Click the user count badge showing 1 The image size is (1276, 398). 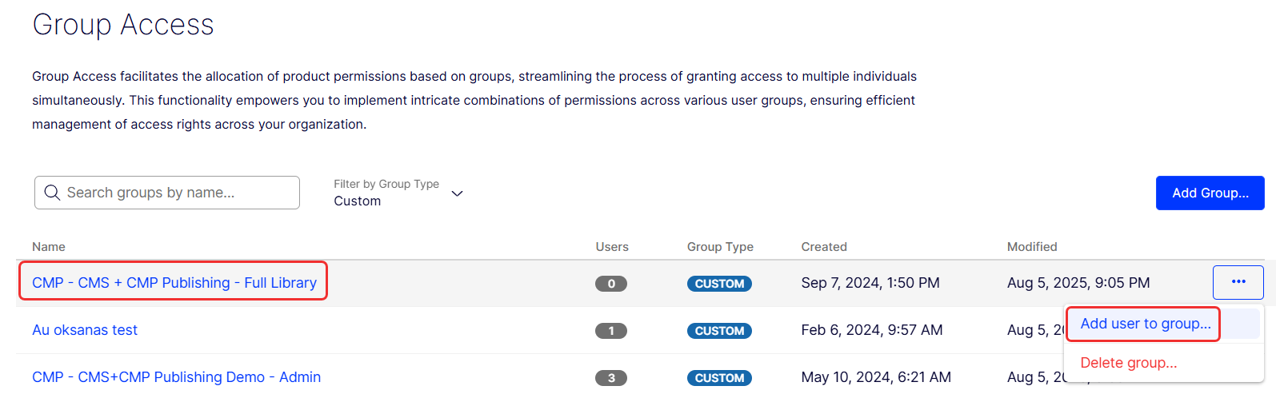611,331
